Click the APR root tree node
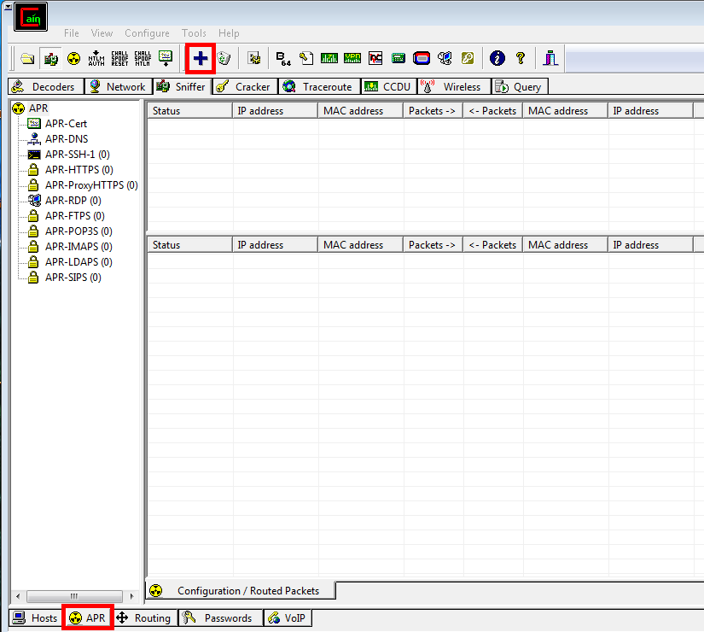Screen dimensions: 704x632 click(38, 108)
